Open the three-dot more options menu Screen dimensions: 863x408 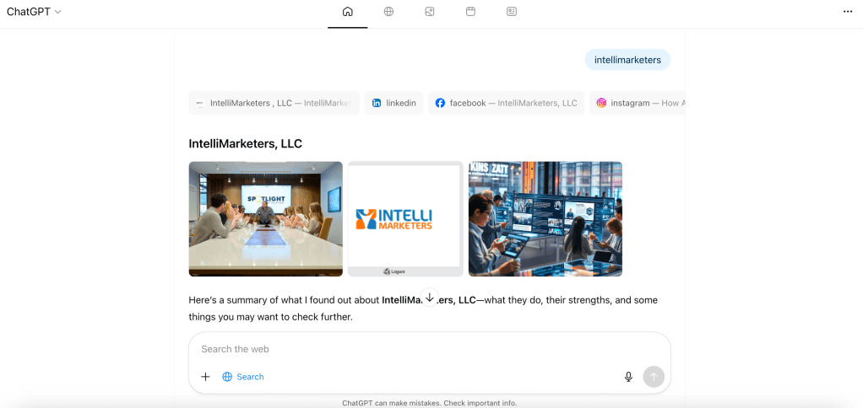[848, 12]
